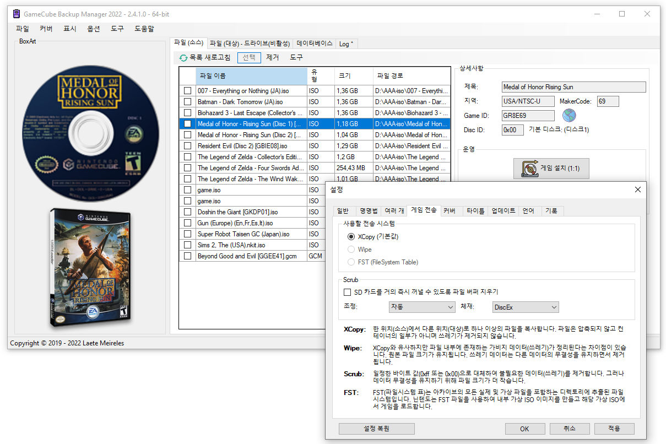
Task: Click the 설정 복원 button
Action: pyautogui.click(x=376, y=429)
